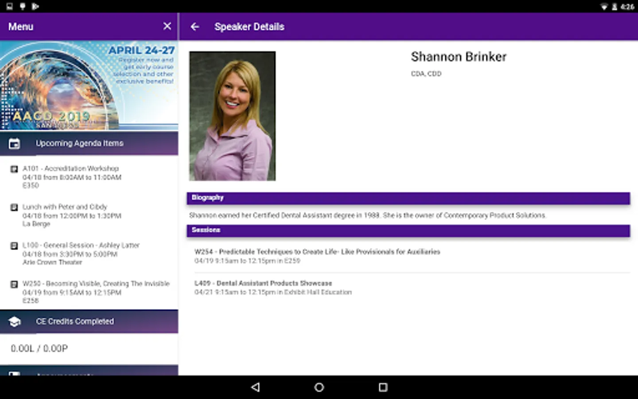Click the Menu title text

coord(21,27)
